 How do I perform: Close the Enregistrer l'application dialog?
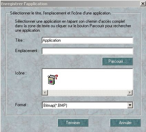[x=143, y=4]
